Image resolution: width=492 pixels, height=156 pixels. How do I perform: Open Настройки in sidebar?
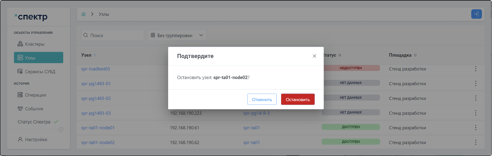36,140
